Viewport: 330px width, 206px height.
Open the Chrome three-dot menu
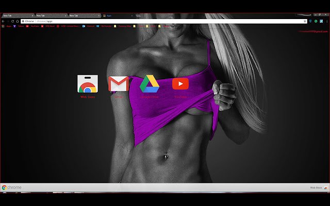[327, 21]
